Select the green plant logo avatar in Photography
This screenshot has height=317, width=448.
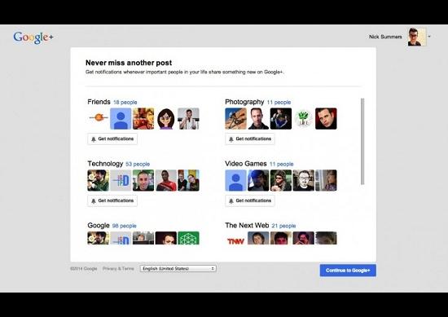(x=304, y=118)
